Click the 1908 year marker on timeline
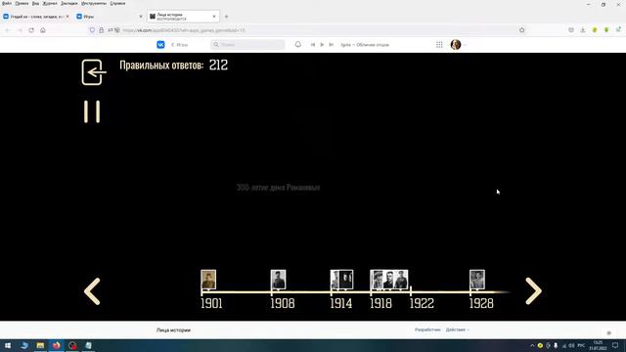Screen dimensions: 626x352 (283, 303)
